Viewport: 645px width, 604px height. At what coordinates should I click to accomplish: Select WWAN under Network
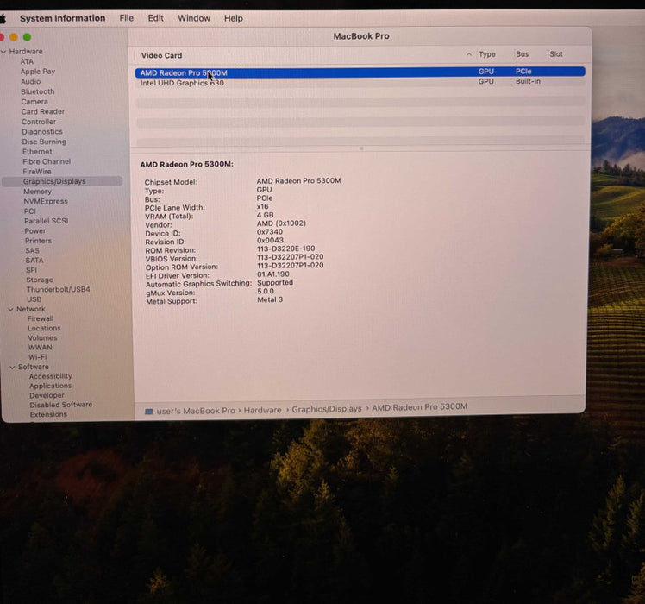[40, 348]
